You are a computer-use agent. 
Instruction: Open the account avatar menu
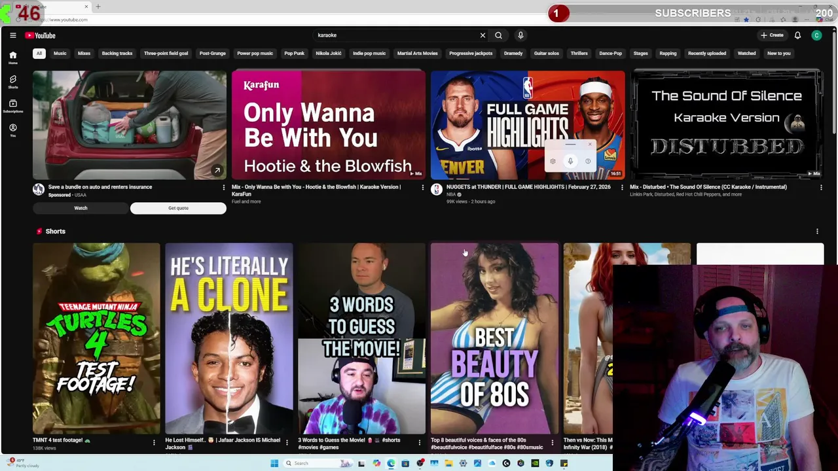(816, 35)
